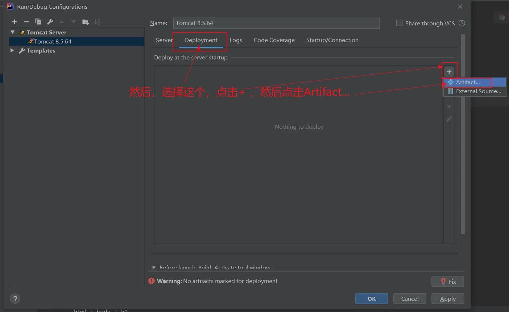Click the Fix button
Viewport: 509px width, 312px height.
click(448, 282)
